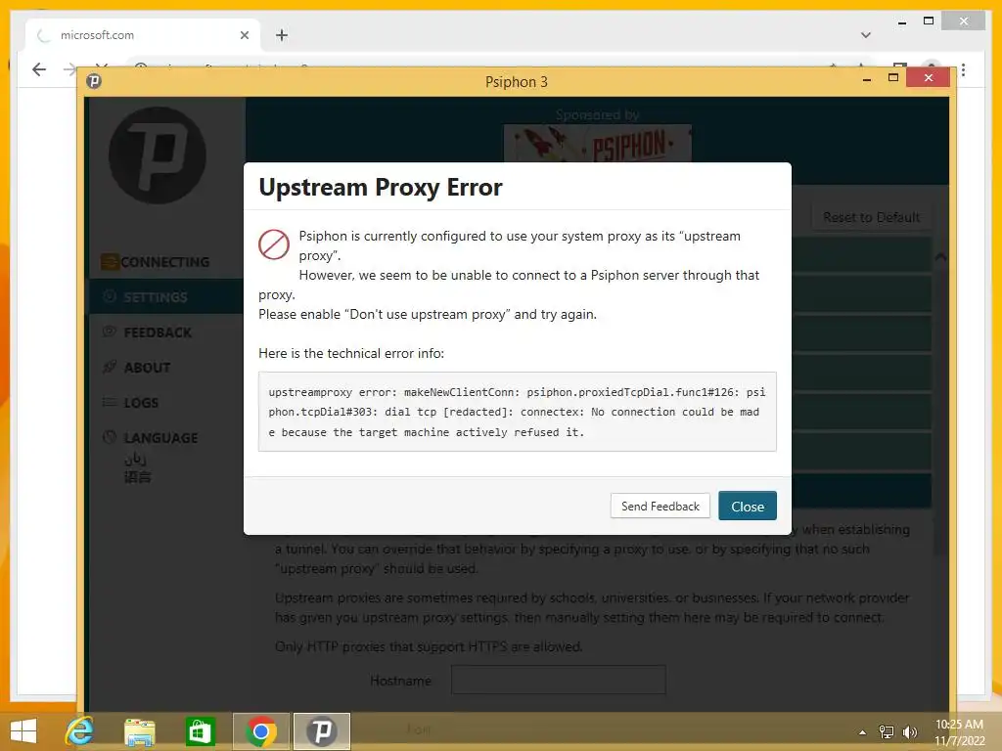Click the sponsored Psiphon rocket banner
Screen dimensions: 1002x751
(597, 144)
